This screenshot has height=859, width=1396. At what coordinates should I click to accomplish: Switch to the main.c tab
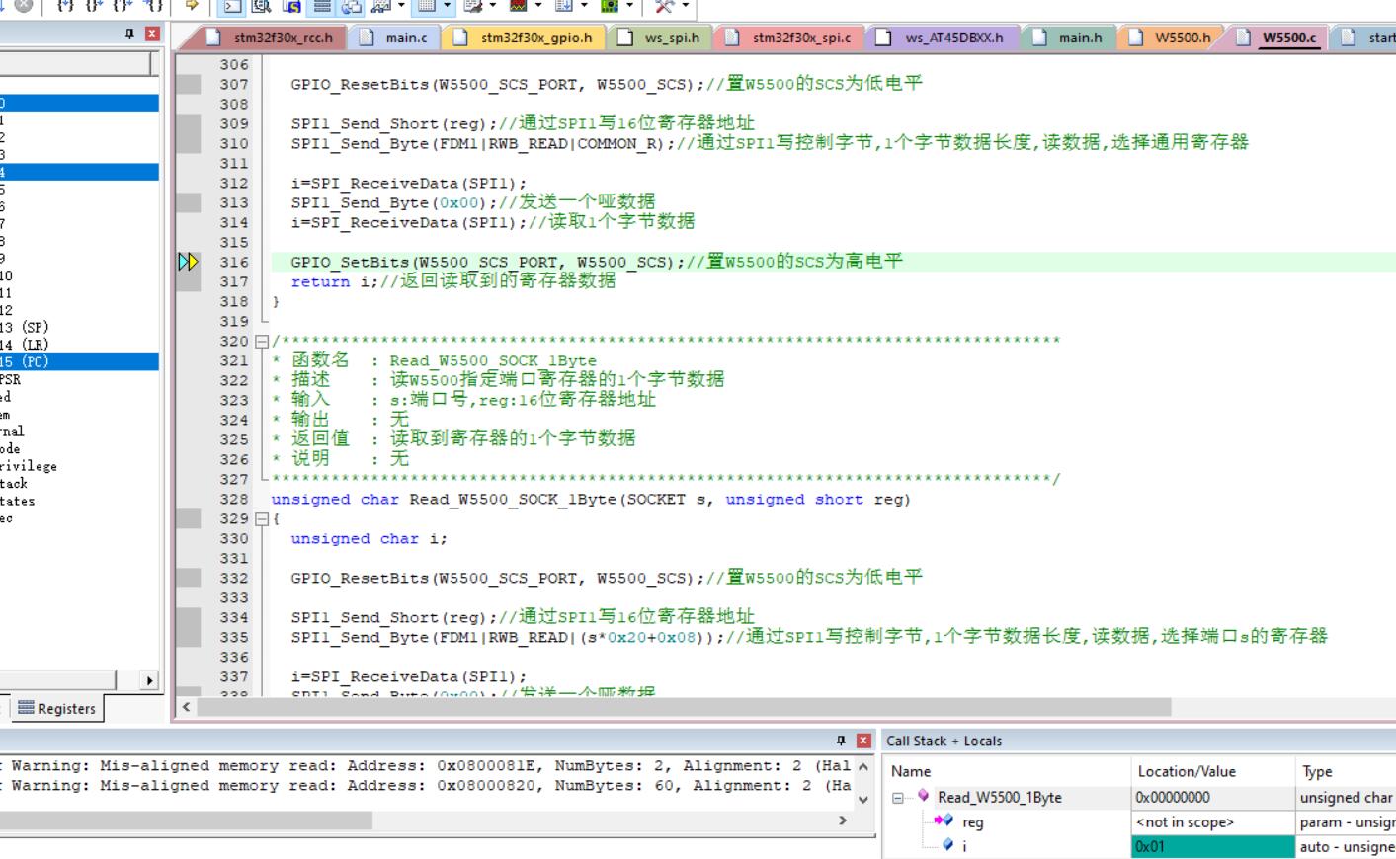coord(395,38)
